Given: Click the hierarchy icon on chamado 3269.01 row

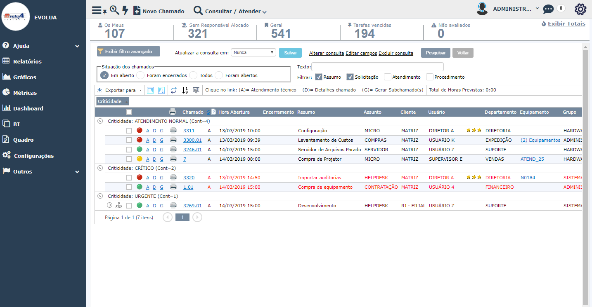Looking at the screenshot, I should 119,206.
